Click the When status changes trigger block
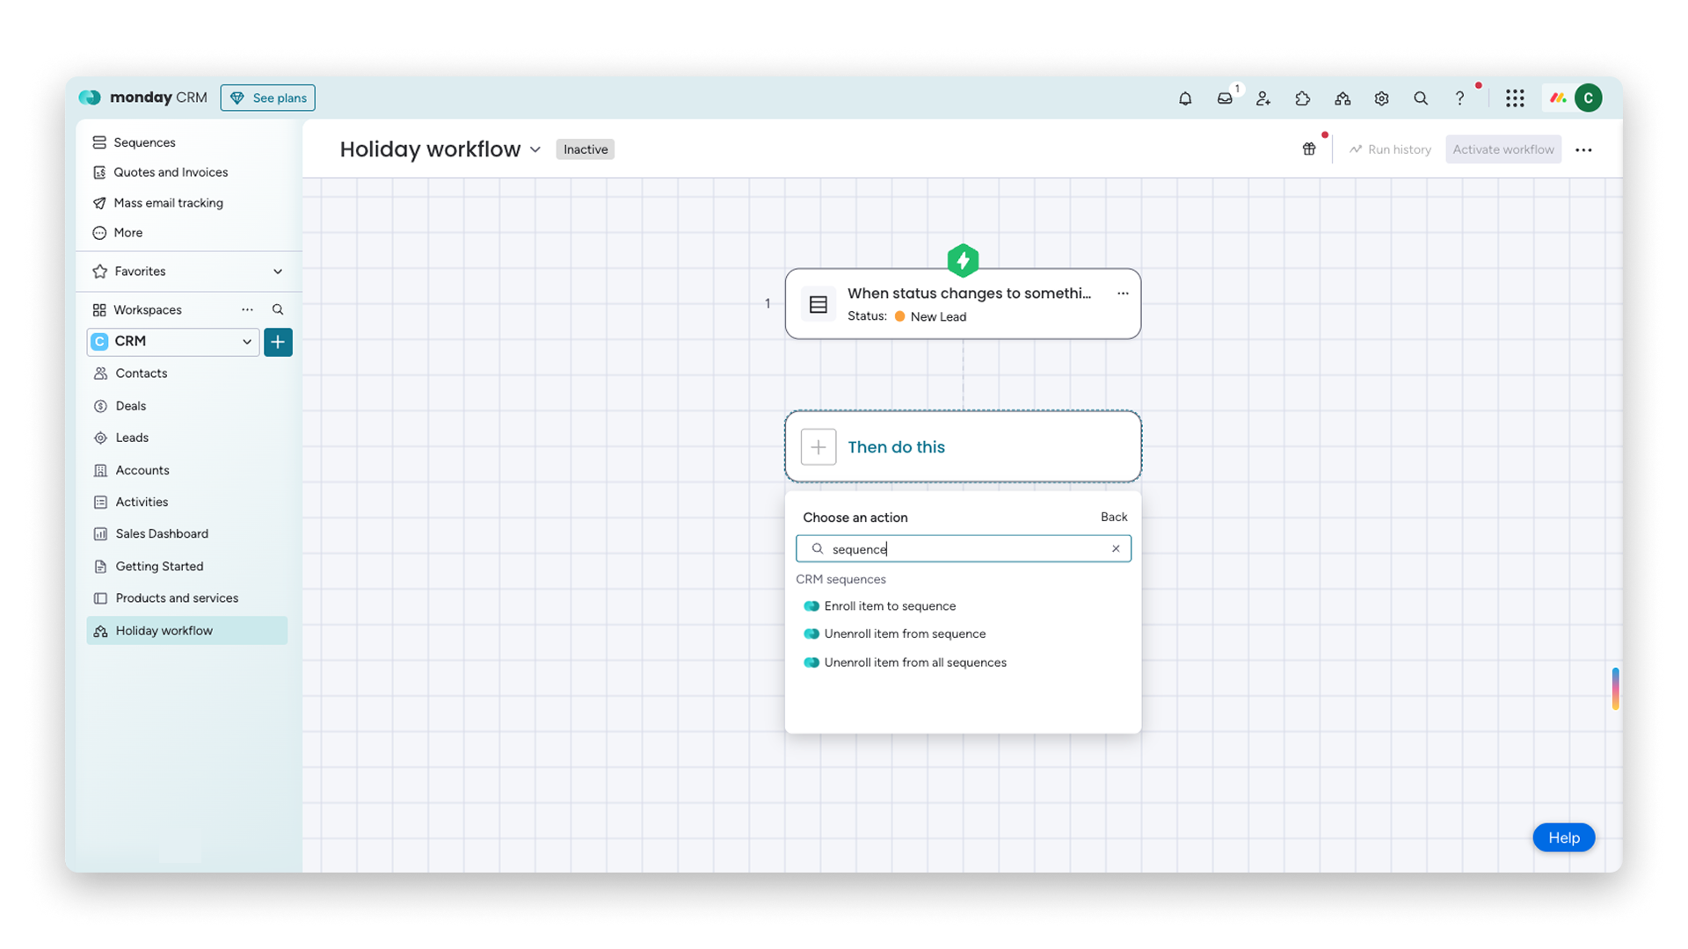Screen dimensions: 1688x949 [x=963, y=304]
